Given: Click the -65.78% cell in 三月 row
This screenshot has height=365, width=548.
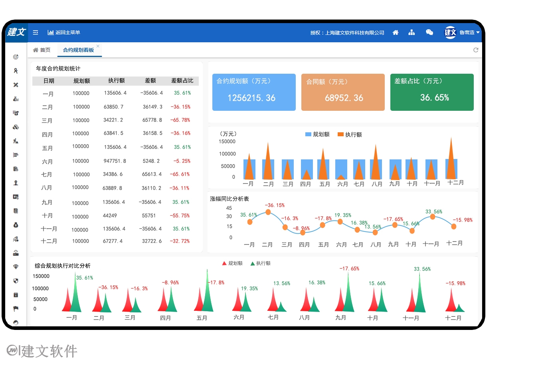Looking at the screenshot, I should (180, 120).
